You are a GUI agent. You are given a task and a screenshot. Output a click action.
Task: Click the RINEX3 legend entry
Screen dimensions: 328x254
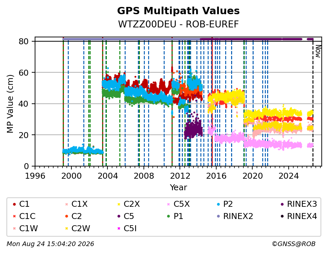pos(299,204)
